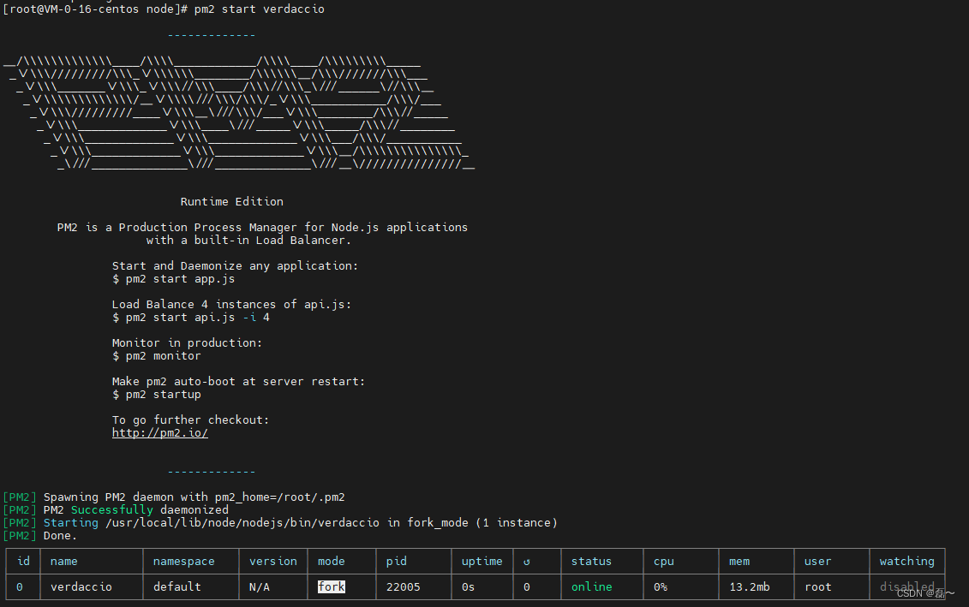This screenshot has width=969, height=607.
Task: Click the cpu '0%' usage value
Action: point(660,586)
